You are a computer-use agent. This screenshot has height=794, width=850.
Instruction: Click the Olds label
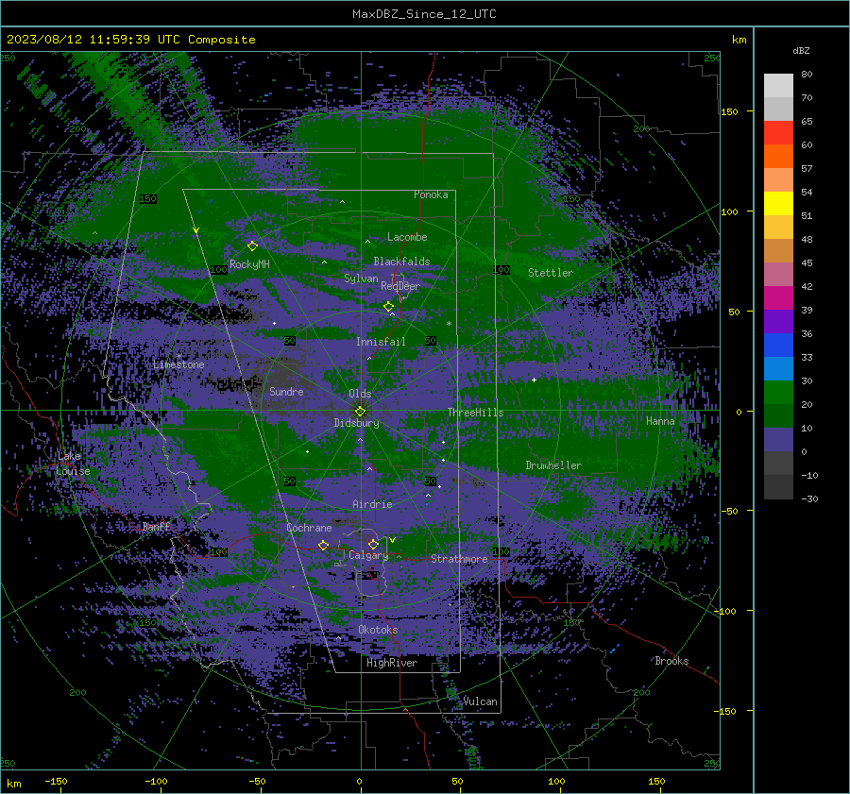point(360,394)
